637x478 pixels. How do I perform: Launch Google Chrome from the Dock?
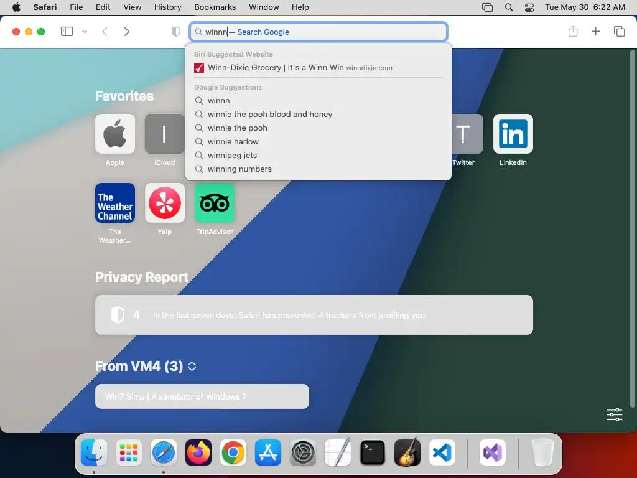233,452
